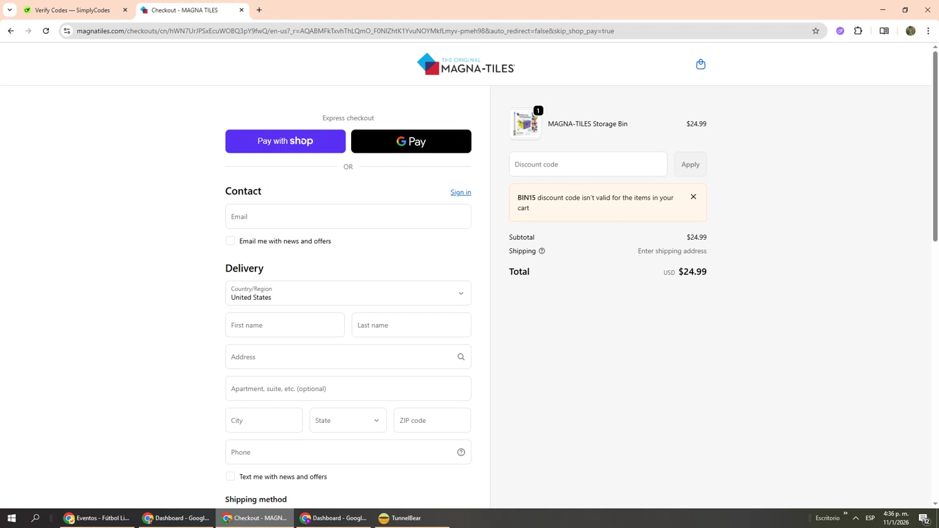
Task: Focus the First name field
Action: pyautogui.click(x=285, y=325)
